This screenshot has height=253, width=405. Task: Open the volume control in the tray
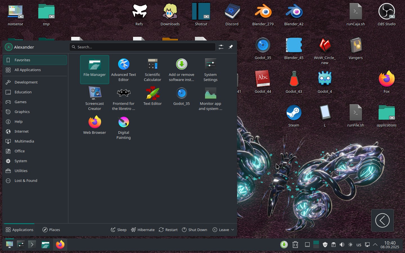(x=342, y=245)
